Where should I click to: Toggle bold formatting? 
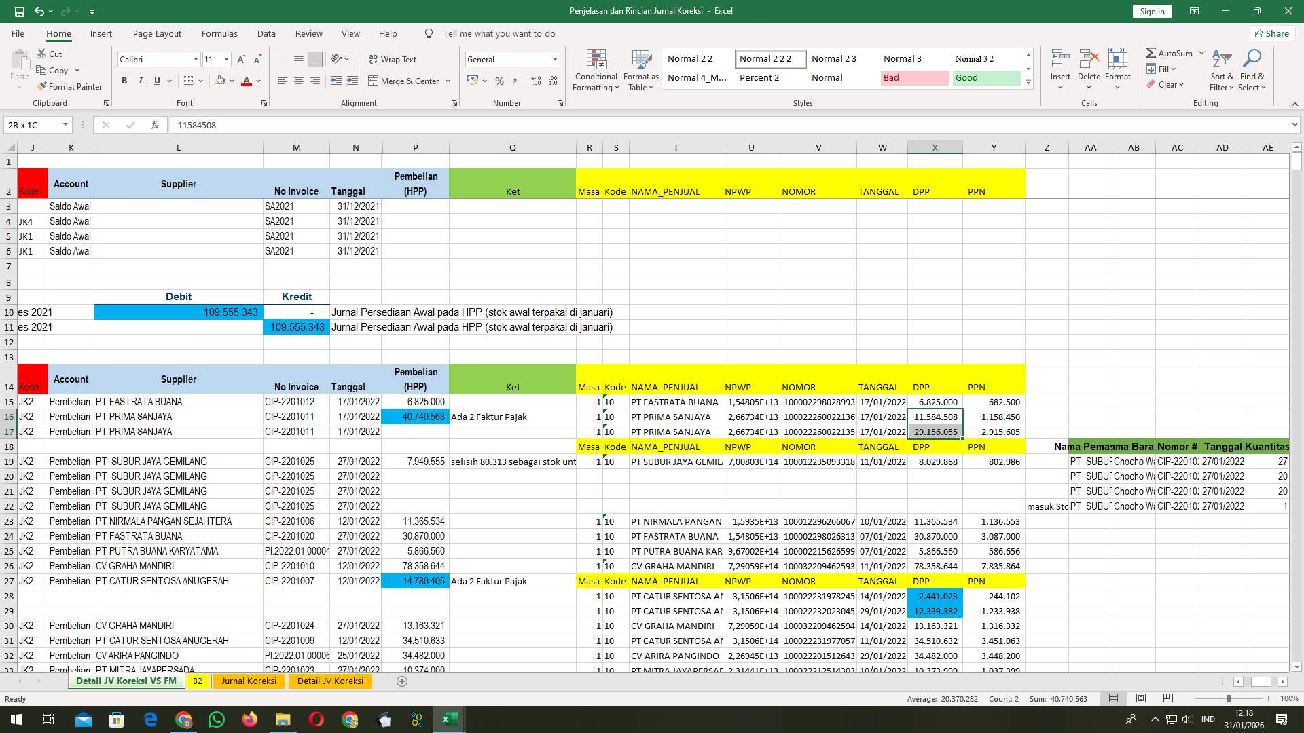tap(124, 81)
